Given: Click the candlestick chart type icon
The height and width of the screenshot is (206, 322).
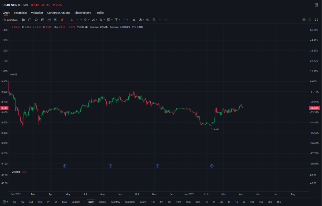Looking at the screenshot, I should click(23, 20).
